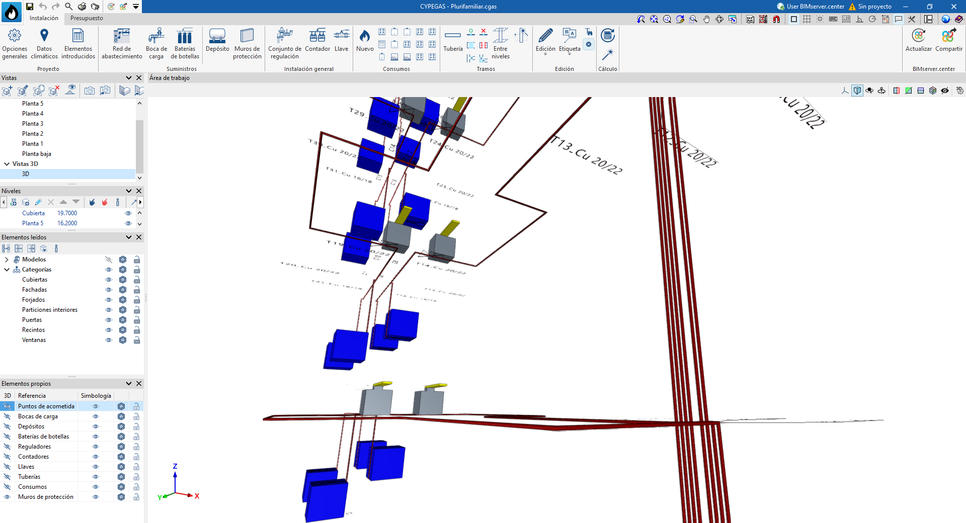Collapse Elementos leídos panel chevron
This screenshot has height=523, width=966.
point(129,237)
